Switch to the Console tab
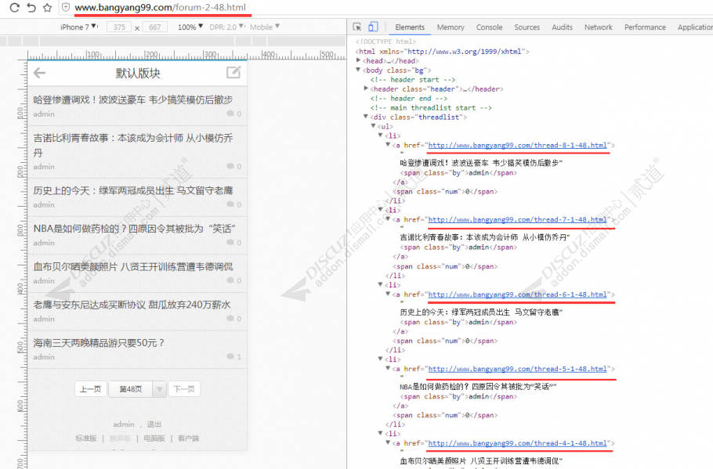Screen dimensions: 713x469 click(x=489, y=27)
